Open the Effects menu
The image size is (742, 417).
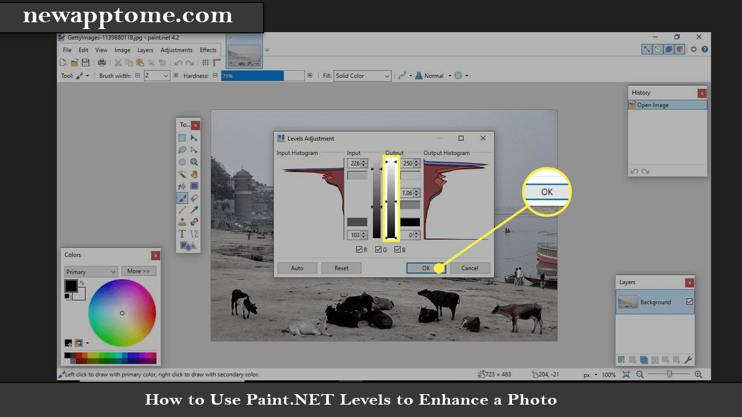[208, 50]
